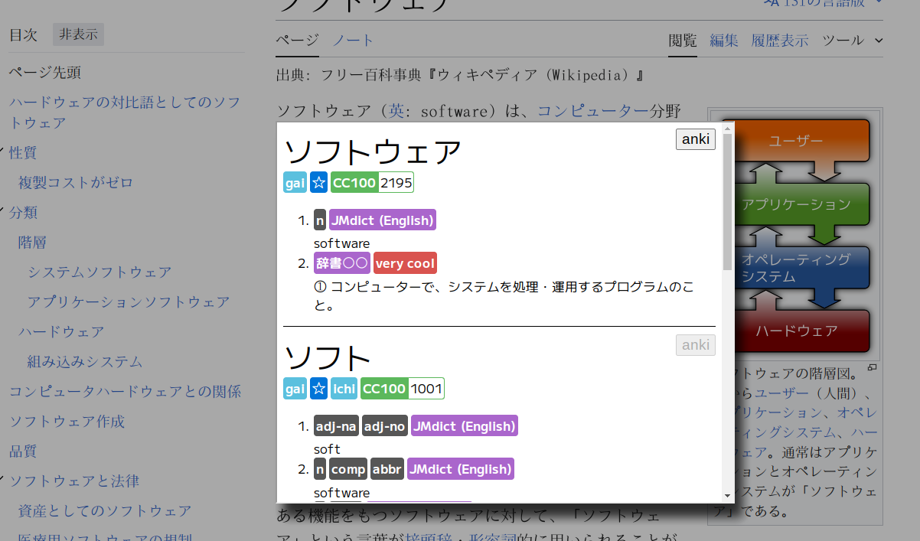Image resolution: width=920 pixels, height=541 pixels.
Task: Click the "adj-na" part-of-speech tag
Action: pyautogui.click(x=336, y=426)
